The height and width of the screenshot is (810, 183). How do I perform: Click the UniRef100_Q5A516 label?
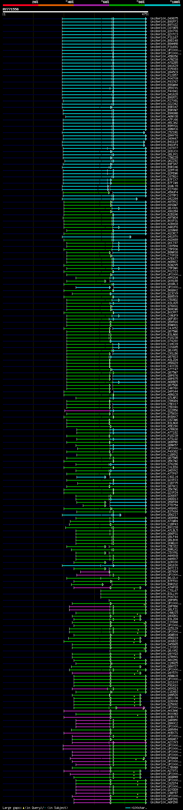click(164, 322)
